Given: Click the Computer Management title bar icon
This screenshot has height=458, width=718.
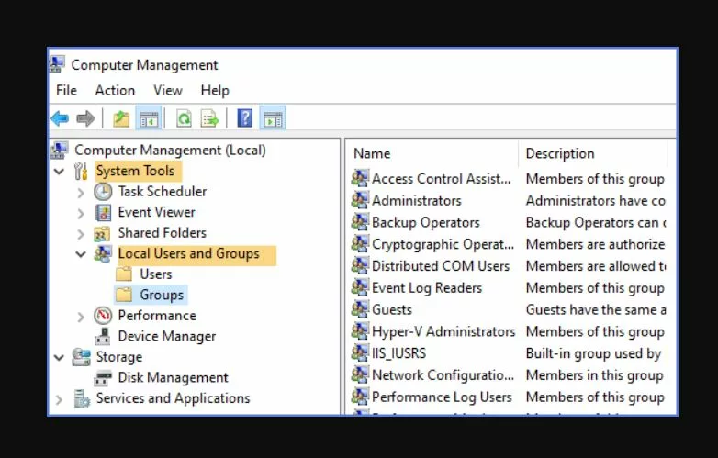Looking at the screenshot, I should (57, 64).
